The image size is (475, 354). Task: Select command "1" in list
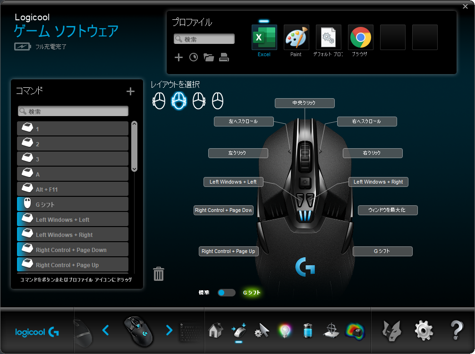[73, 128]
